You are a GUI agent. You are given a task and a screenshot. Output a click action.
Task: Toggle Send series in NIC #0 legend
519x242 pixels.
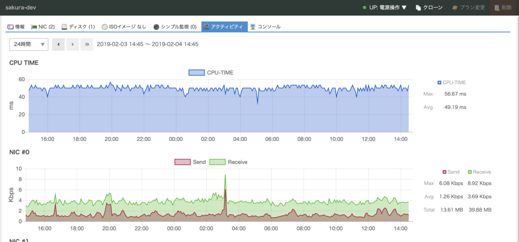[190, 162]
